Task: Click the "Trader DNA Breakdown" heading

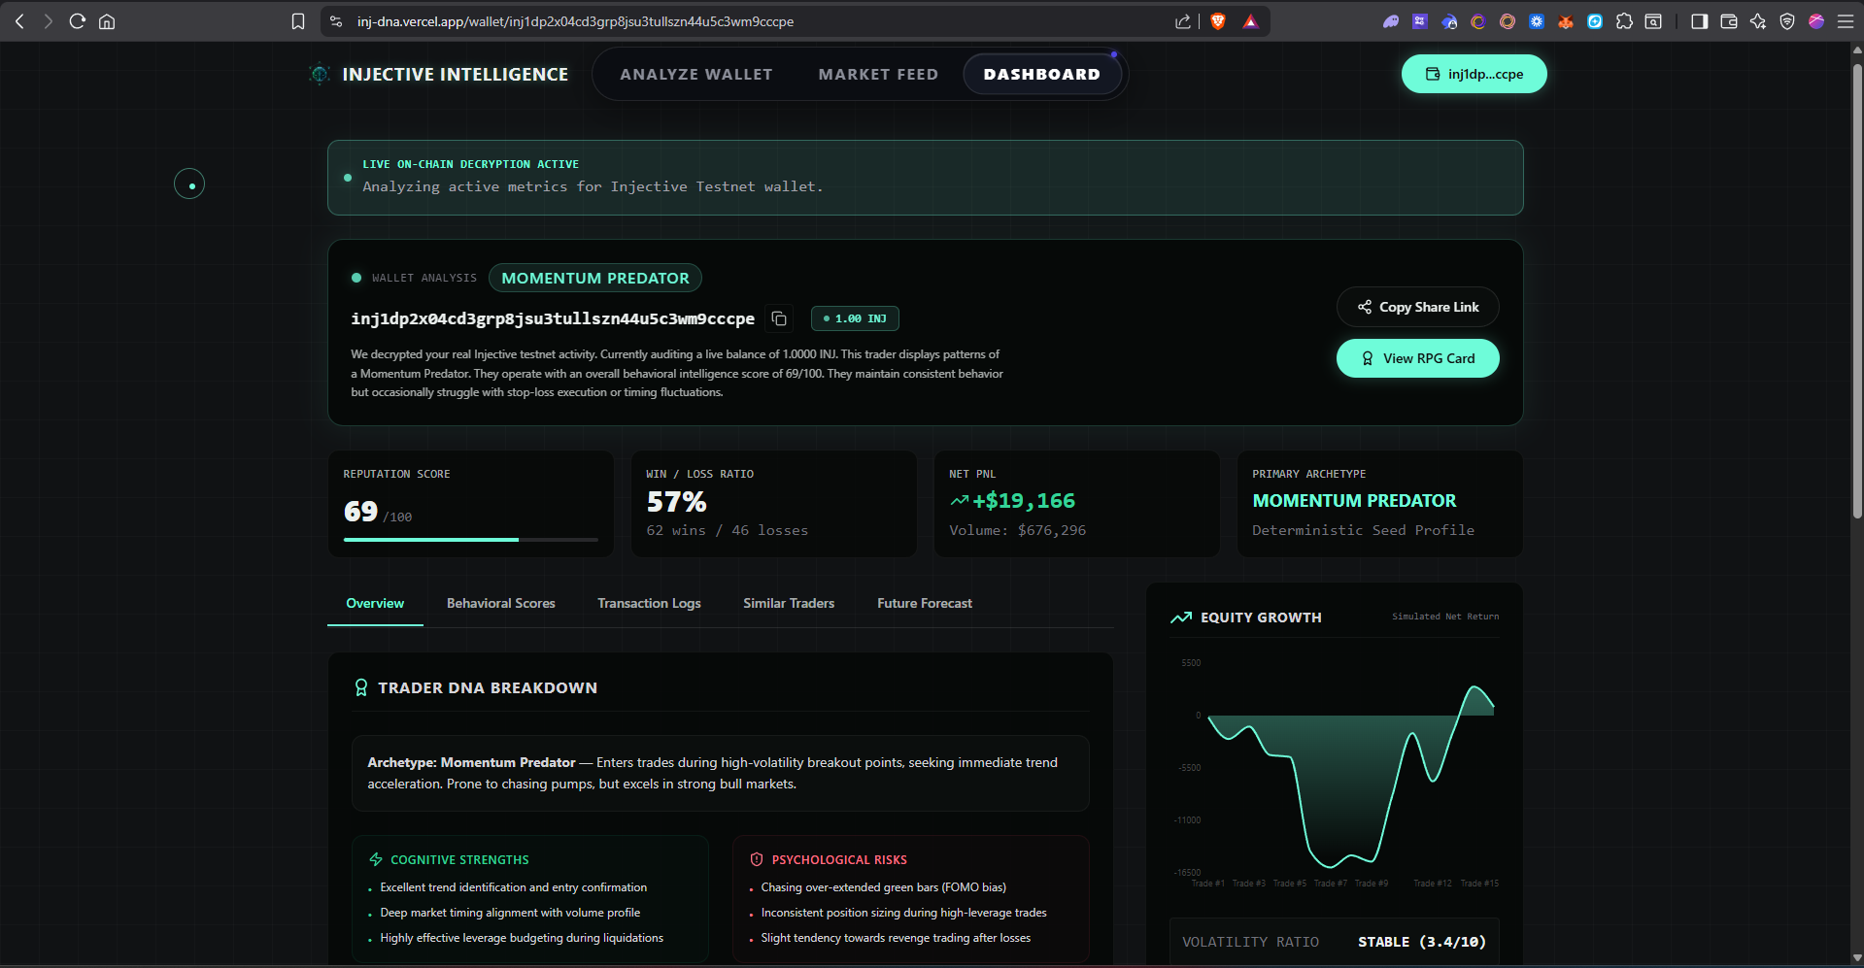Action: click(488, 687)
